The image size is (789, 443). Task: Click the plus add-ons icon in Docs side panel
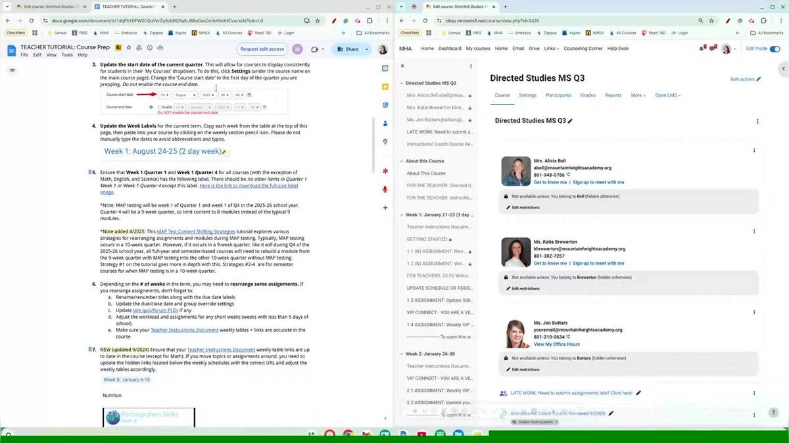click(x=385, y=208)
